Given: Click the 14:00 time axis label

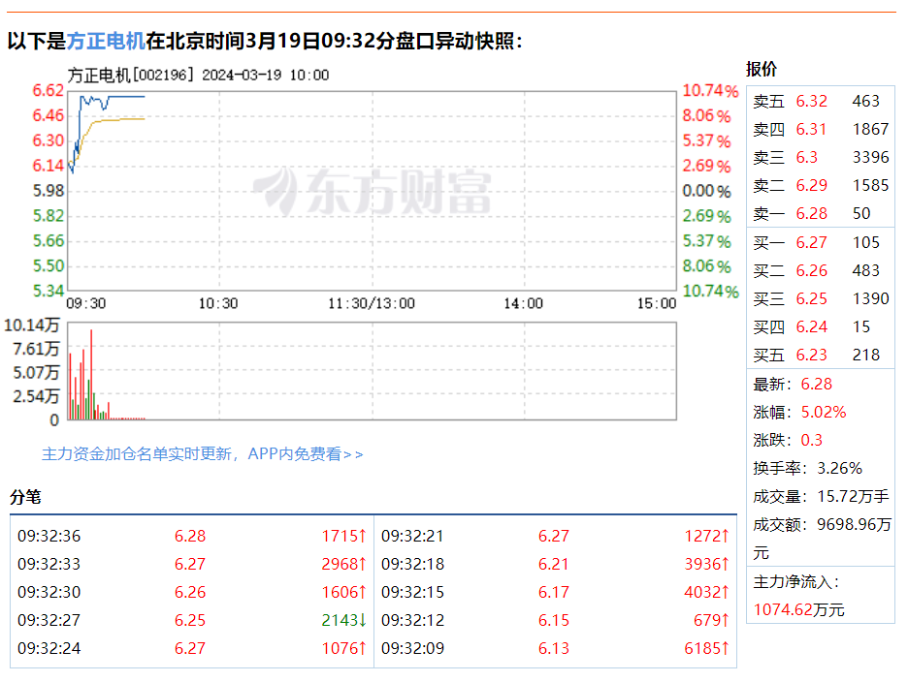Looking at the screenshot, I should pyautogui.click(x=524, y=303).
